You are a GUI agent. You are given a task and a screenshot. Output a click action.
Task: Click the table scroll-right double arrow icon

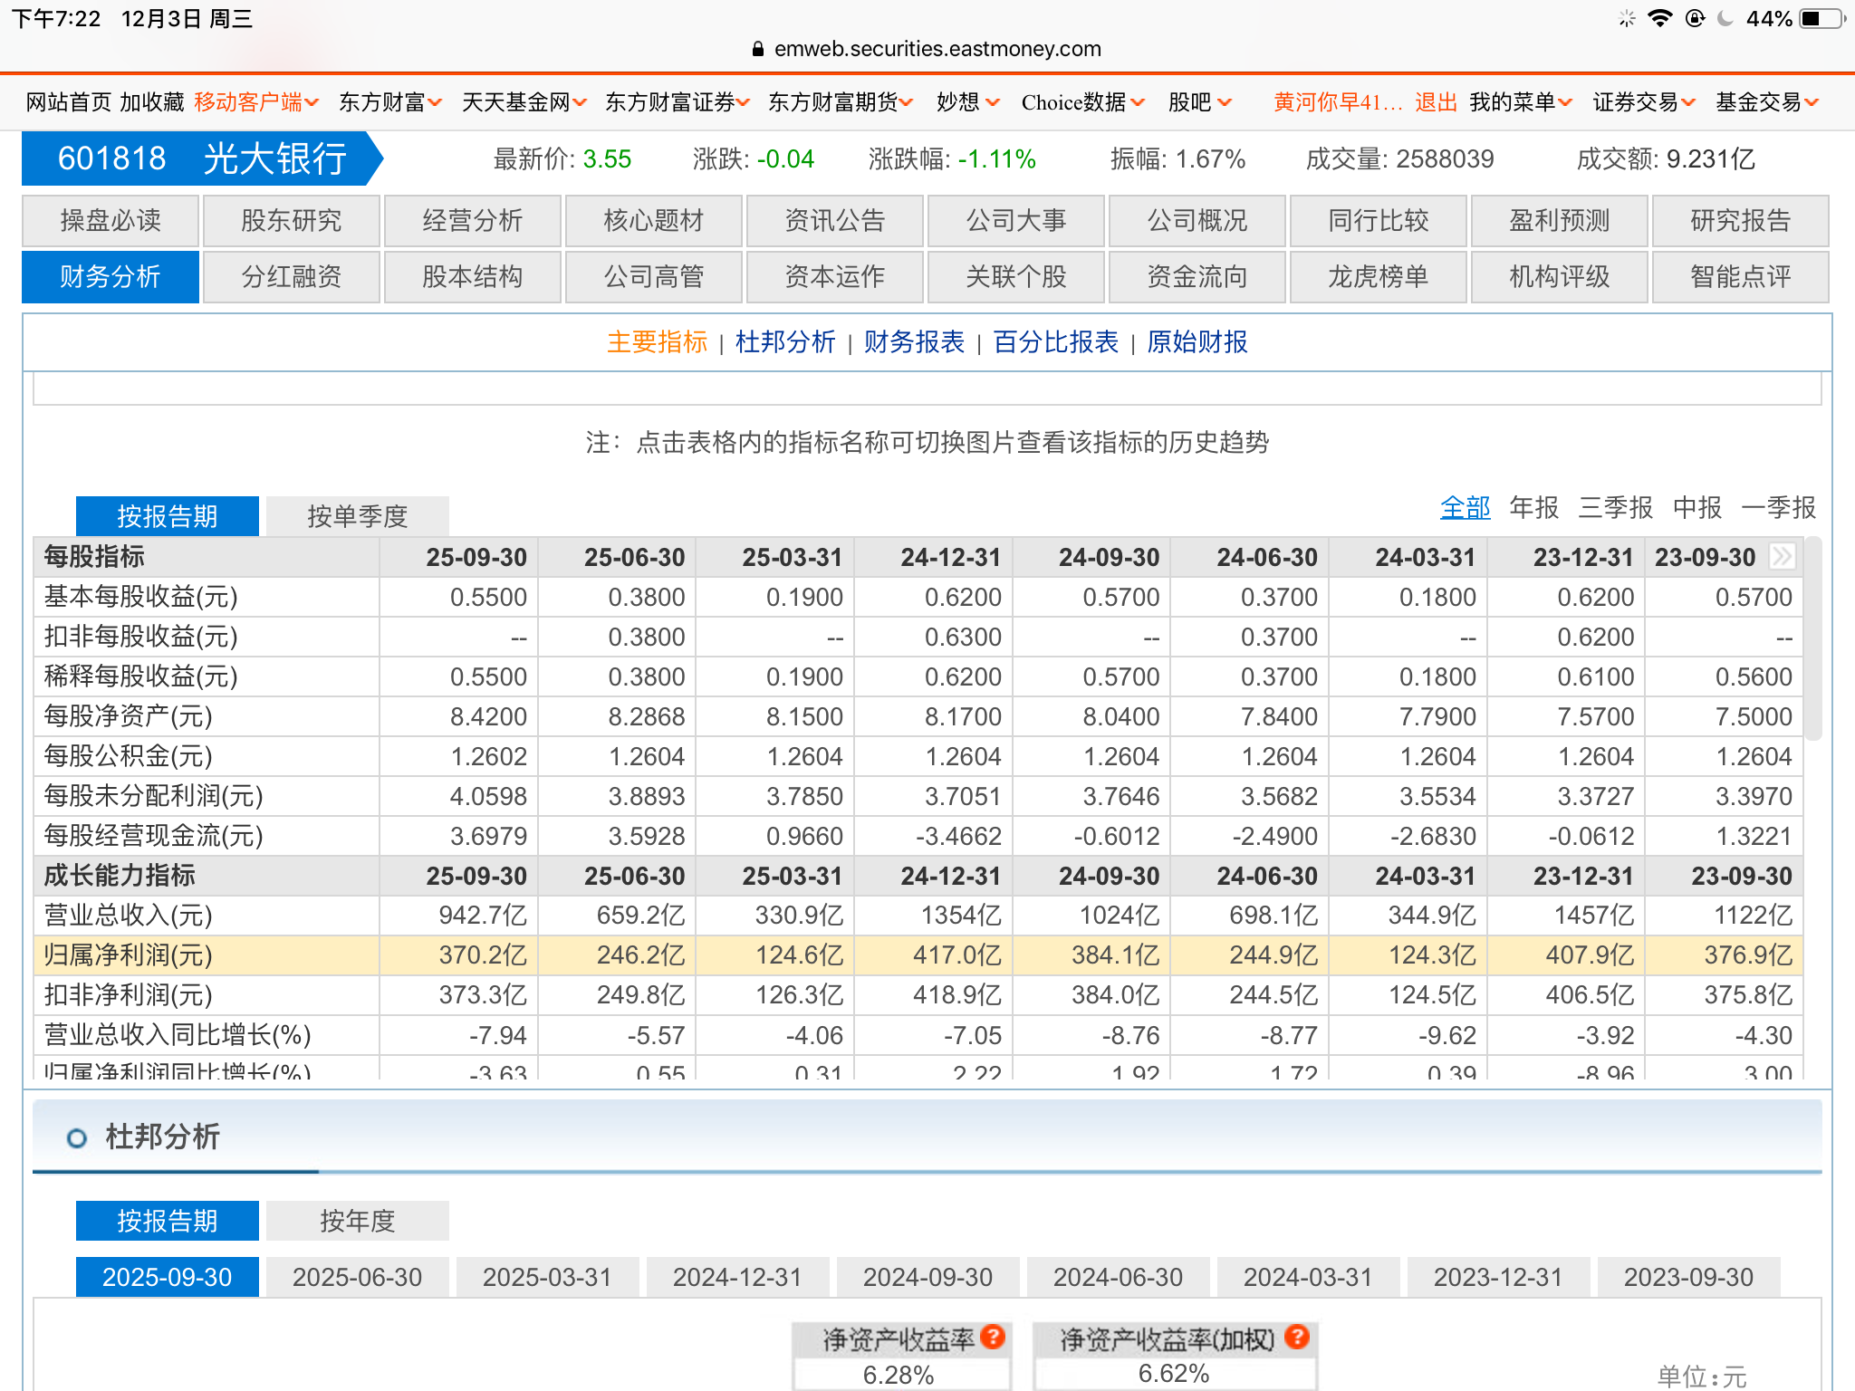pos(1782,556)
